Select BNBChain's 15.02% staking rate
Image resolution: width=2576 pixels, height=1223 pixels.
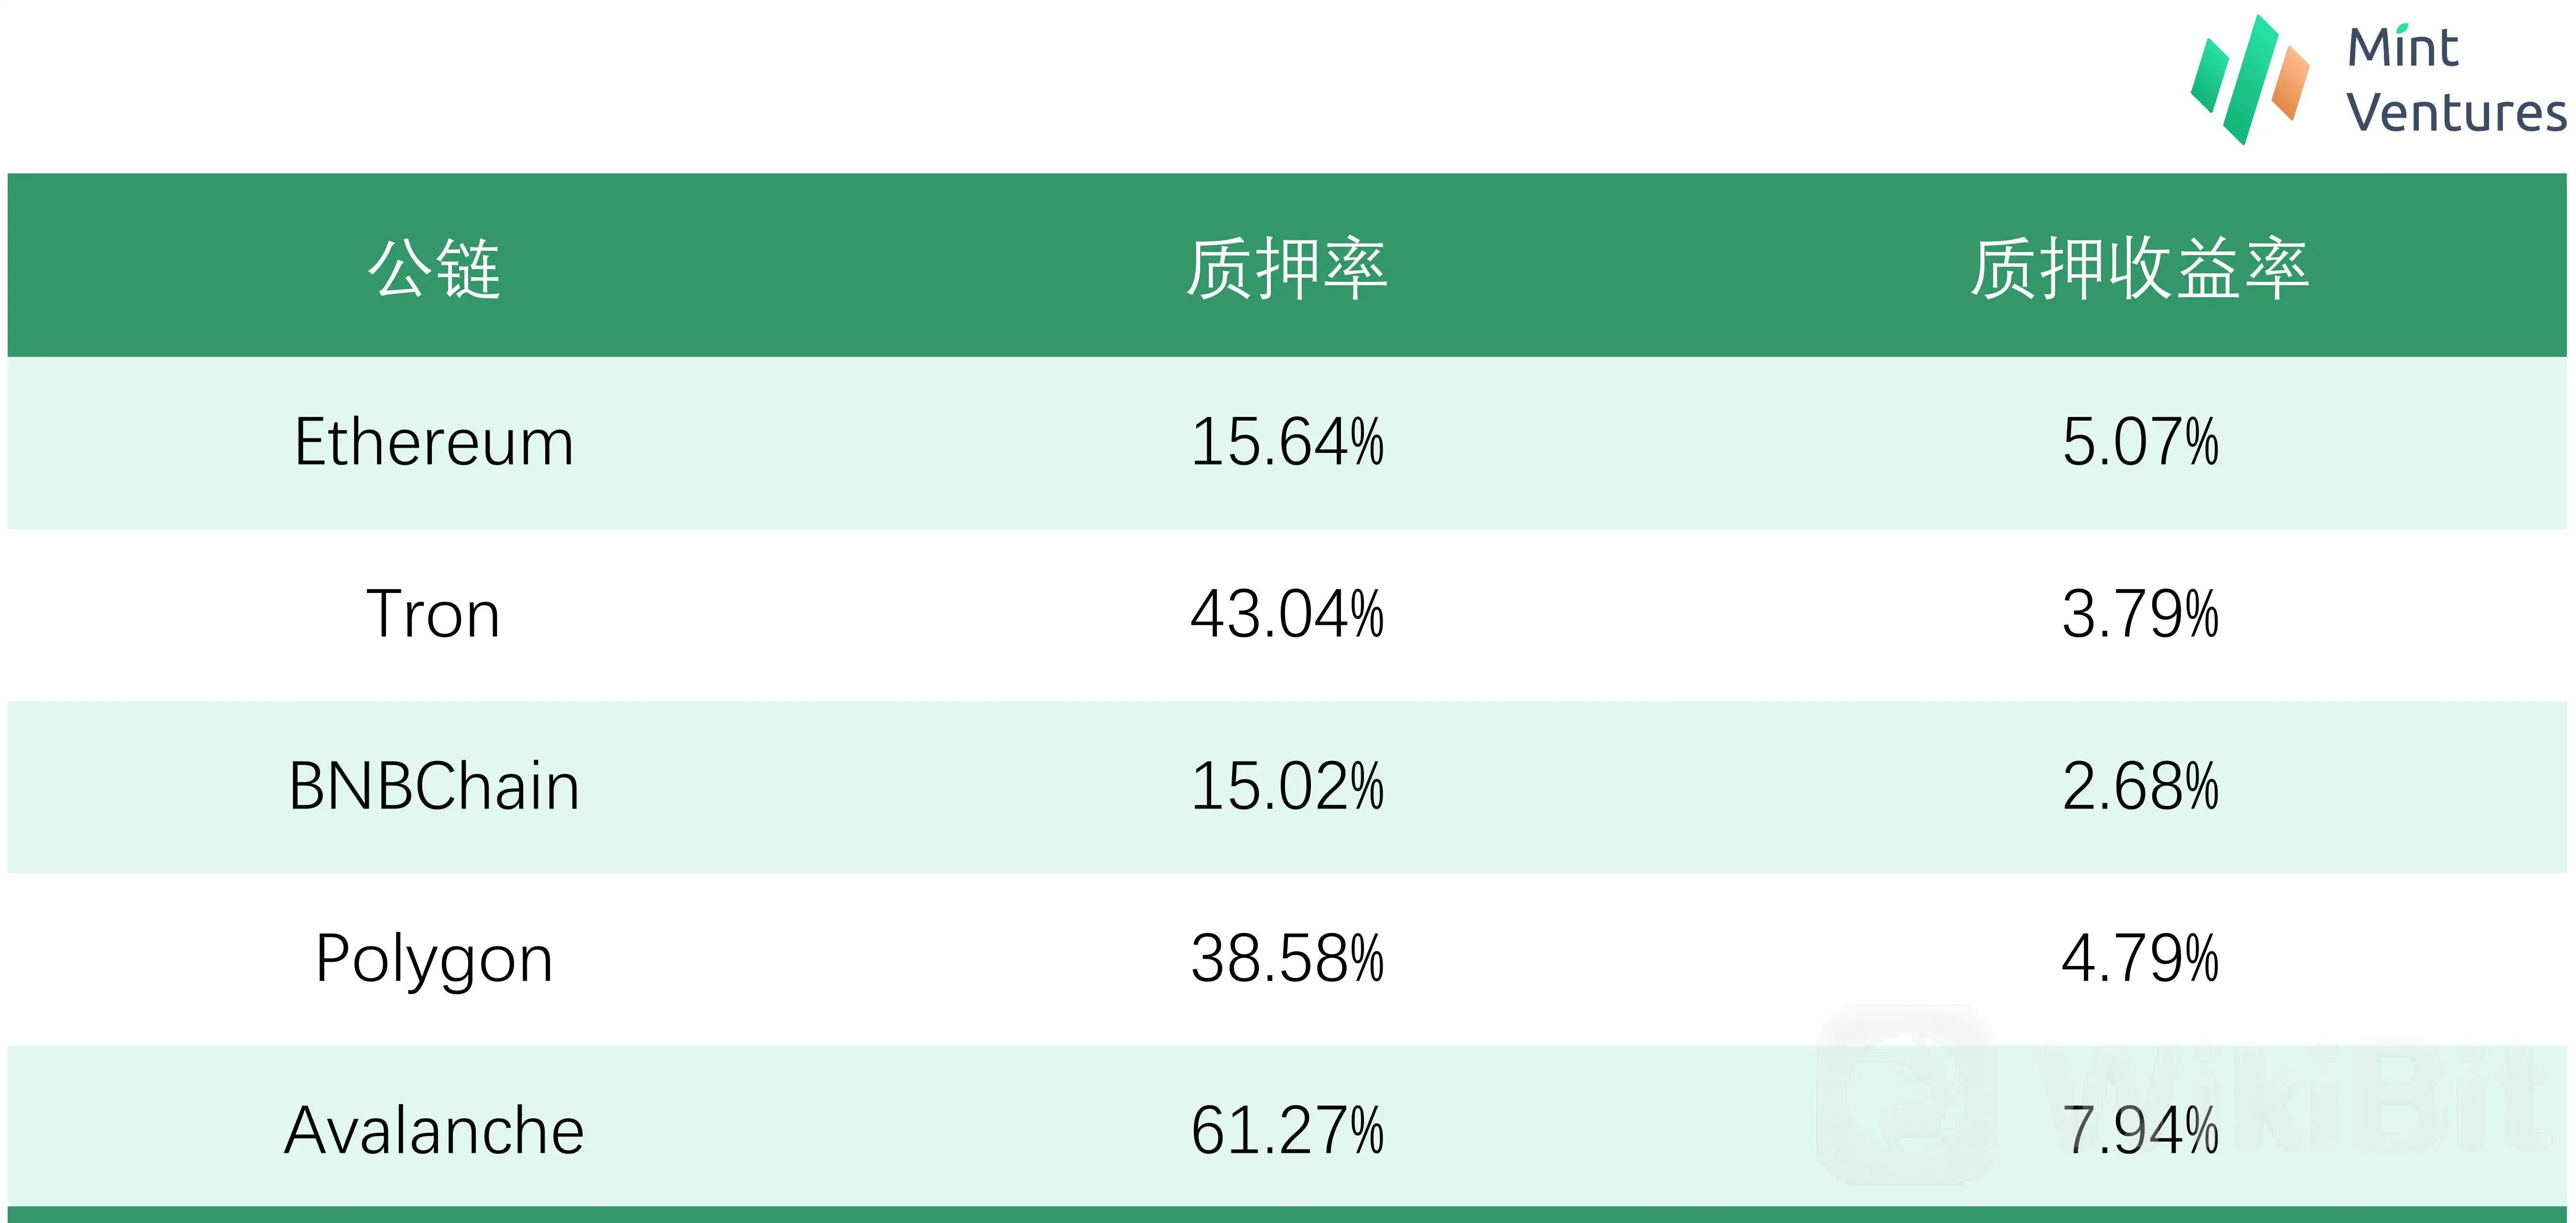1287,786
